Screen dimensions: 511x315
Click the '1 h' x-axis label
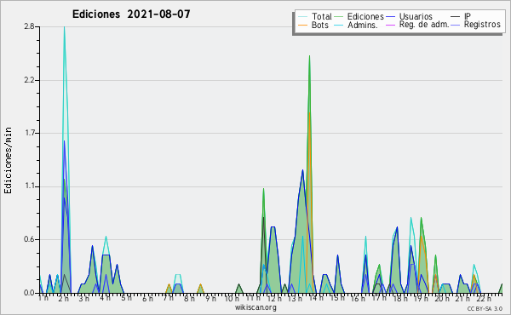click(43, 298)
